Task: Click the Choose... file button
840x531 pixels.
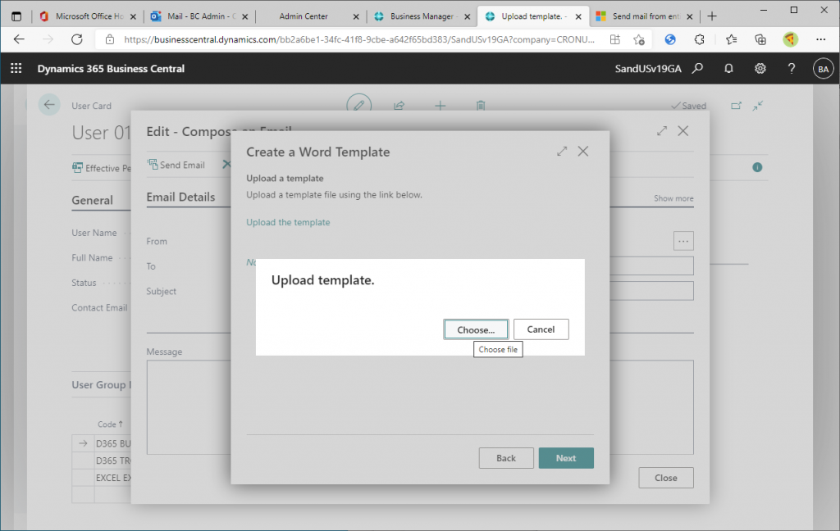Action: (476, 329)
